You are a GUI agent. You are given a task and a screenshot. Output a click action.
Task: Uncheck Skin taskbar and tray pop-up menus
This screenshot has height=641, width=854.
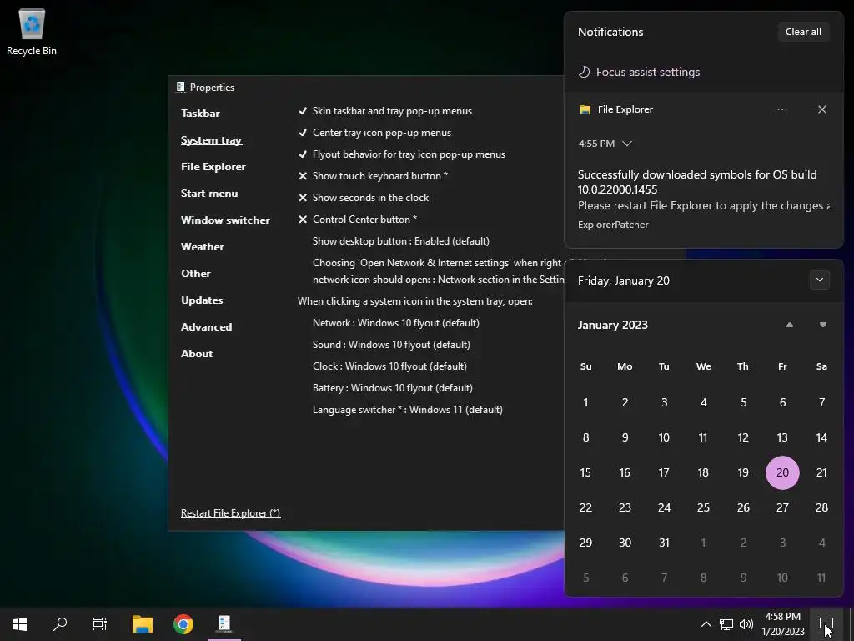(385, 111)
